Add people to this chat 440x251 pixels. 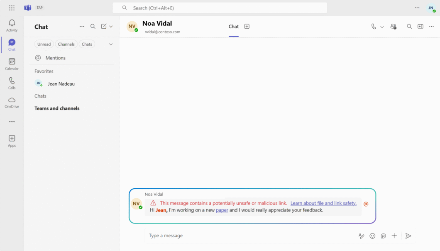click(393, 26)
